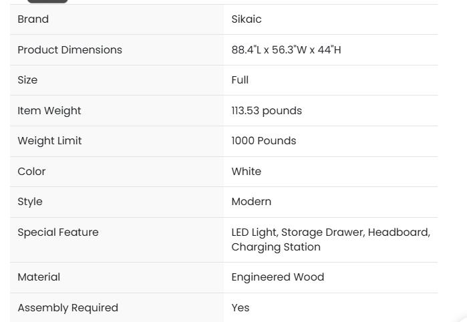This screenshot has width=467, height=322.
Task: Click the Style row label
Action: tap(29, 202)
